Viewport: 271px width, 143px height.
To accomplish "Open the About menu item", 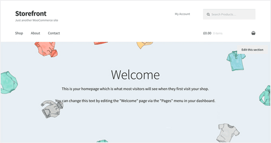I will (x=35, y=33).
